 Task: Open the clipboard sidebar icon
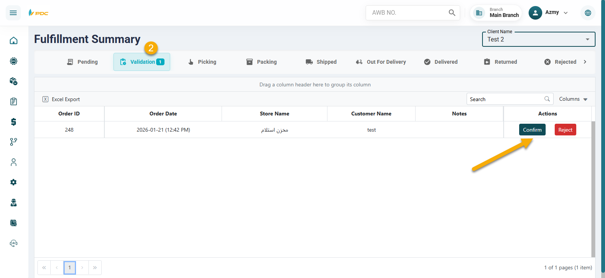pyautogui.click(x=14, y=101)
